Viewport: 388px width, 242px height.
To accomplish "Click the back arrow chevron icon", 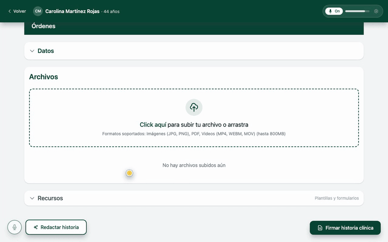I will click(10, 11).
